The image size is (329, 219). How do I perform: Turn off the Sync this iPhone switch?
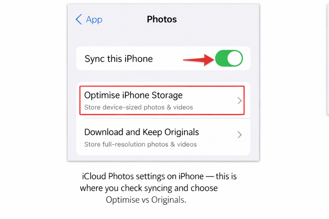point(229,58)
